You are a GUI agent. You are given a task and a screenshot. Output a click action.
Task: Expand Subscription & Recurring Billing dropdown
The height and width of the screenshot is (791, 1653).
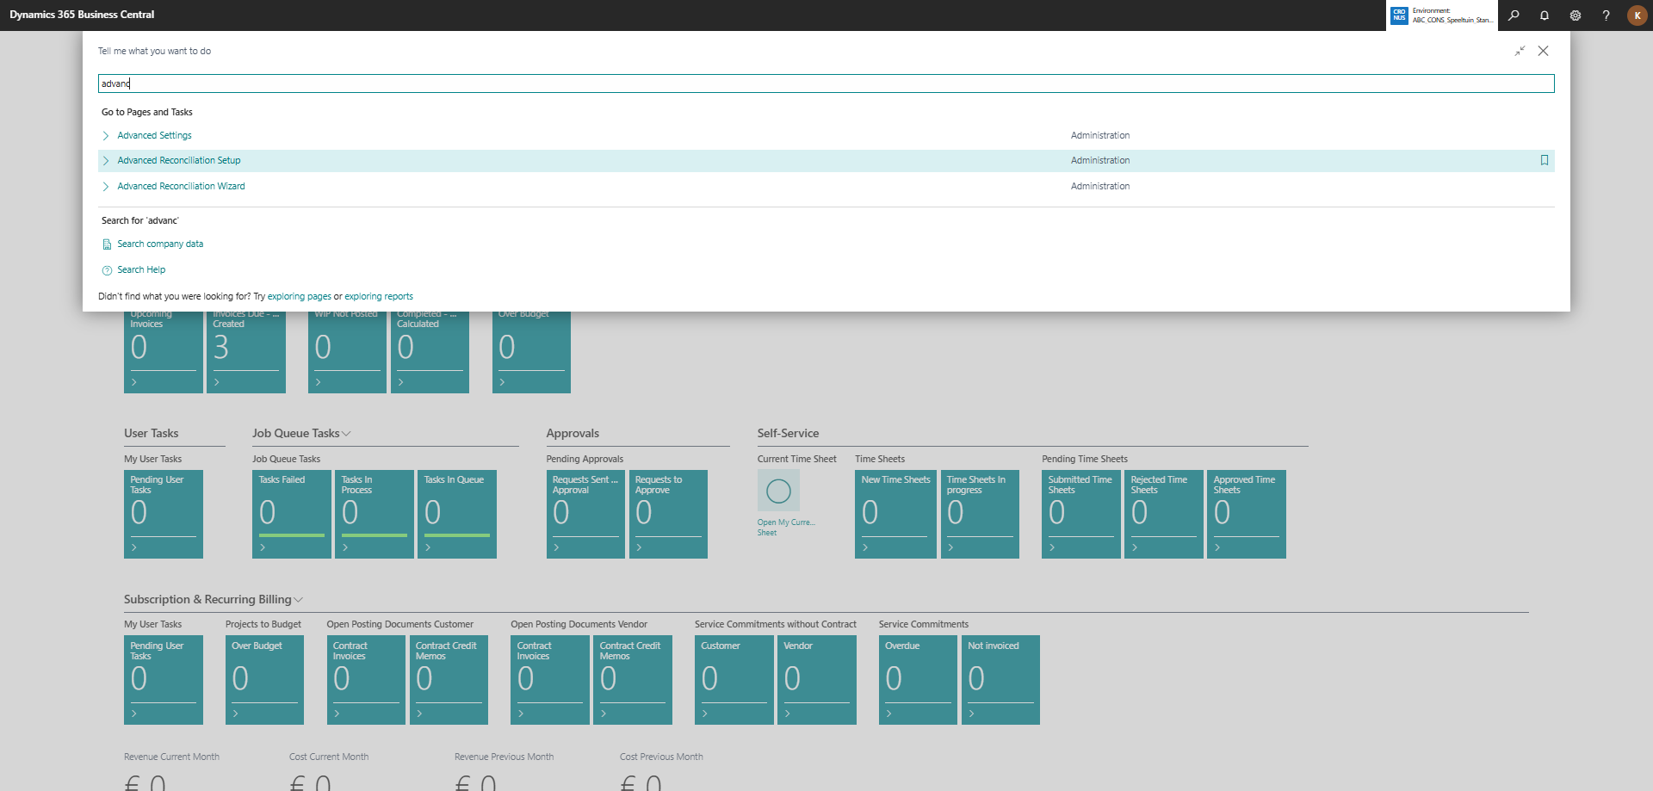pos(299,600)
